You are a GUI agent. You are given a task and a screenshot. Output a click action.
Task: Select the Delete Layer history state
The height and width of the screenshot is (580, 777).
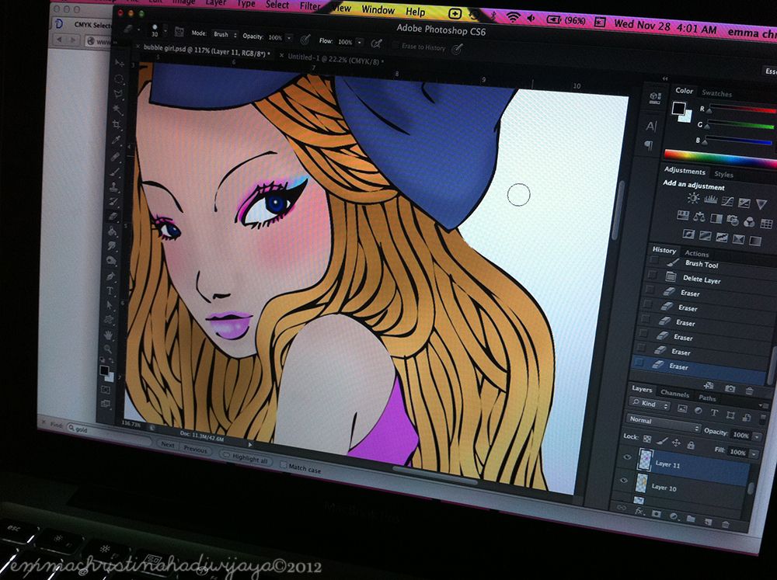tap(701, 280)
